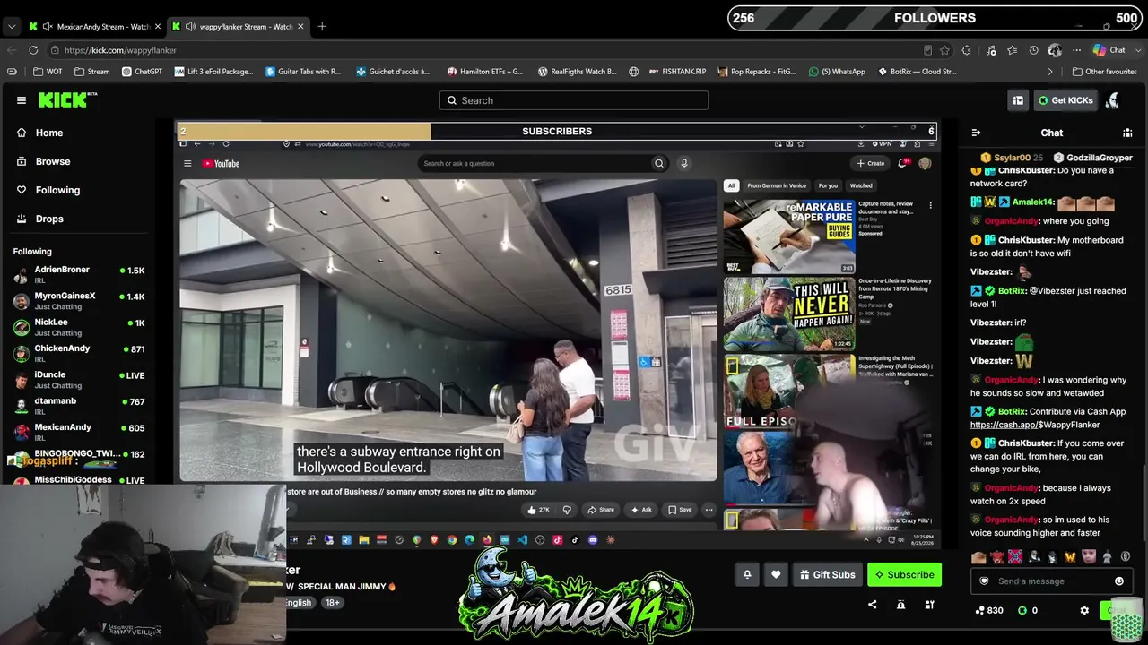Open the chat users list icon
1148x645 pixels.
click(1127, 133)
